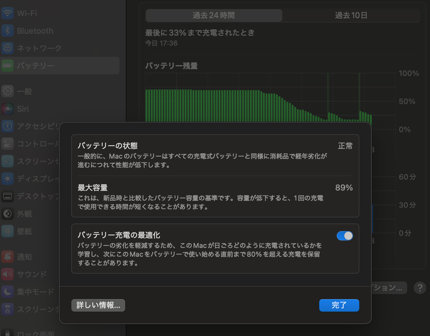Click the Bluetooth icon in sidebar
This screenshot has height=336, width=430.
[8, 31]
